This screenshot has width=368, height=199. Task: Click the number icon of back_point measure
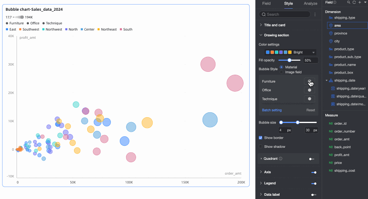point(331,147)
